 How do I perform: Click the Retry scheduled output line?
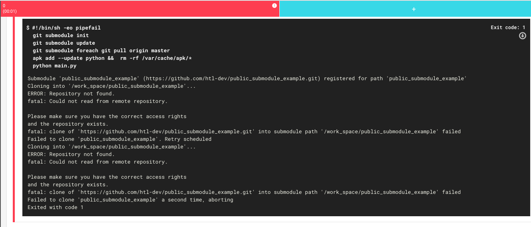[119, 139]
